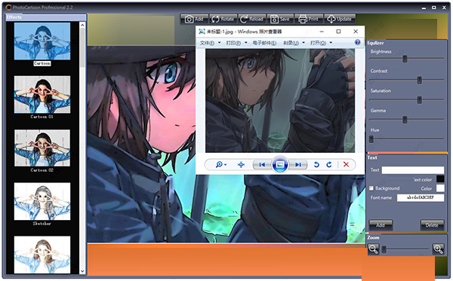453x281 pixels.
Task: Go to next photo in viewer
Action: [298, 164]
